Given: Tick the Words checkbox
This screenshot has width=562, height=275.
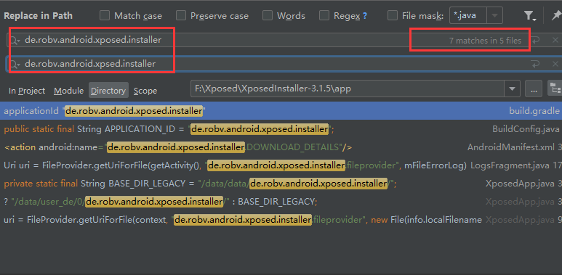Looking at the screenshot, I should click(268, 16).
